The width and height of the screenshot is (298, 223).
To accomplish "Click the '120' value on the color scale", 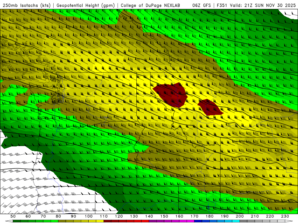I will (119, 216).
